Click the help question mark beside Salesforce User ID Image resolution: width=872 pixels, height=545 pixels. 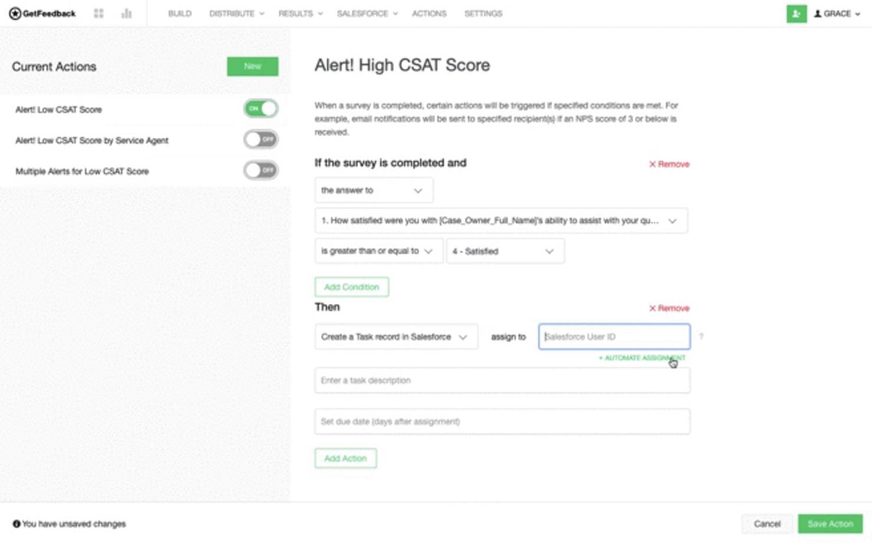(x=701, y=336)
